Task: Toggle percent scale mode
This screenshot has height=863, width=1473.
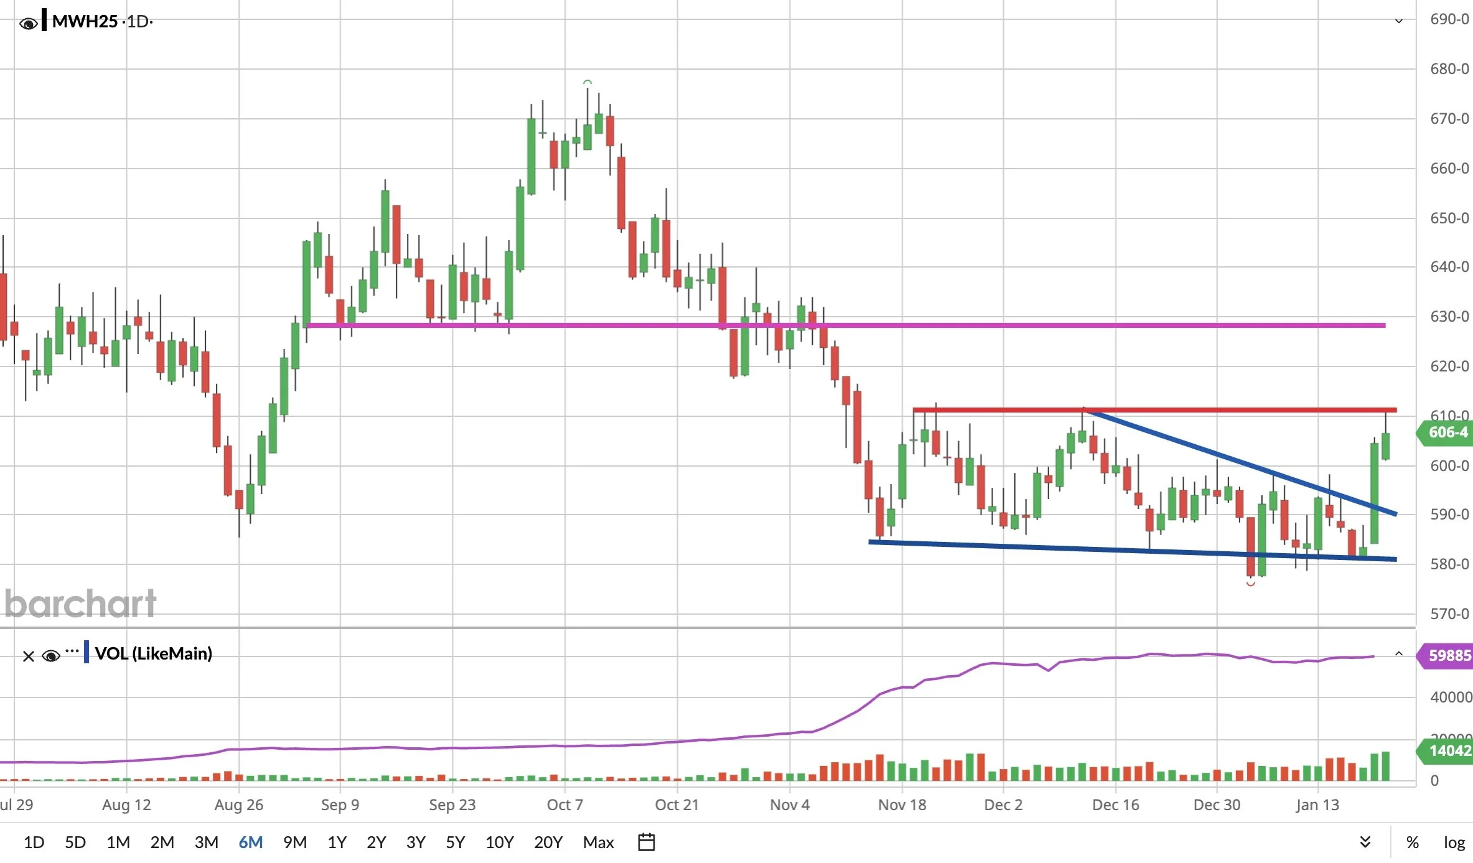Action: (1412, 842)
